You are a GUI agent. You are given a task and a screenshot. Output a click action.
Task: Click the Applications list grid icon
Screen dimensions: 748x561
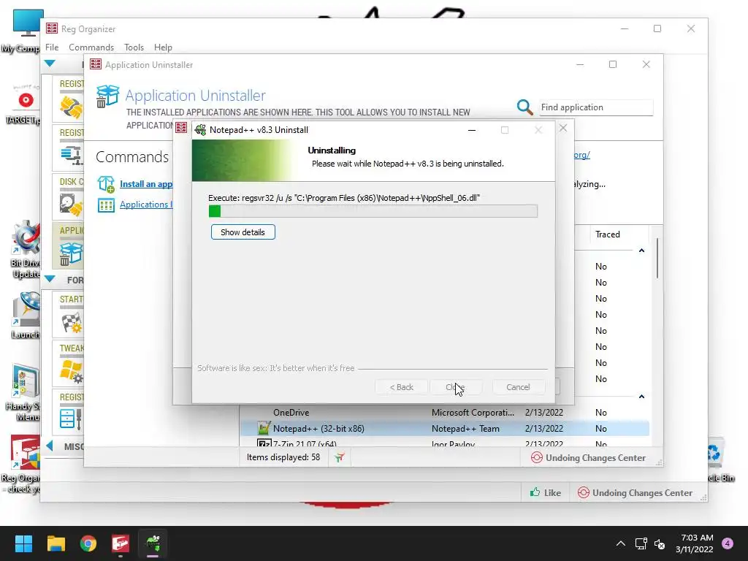pyautogui.click(x=106, y=205)
